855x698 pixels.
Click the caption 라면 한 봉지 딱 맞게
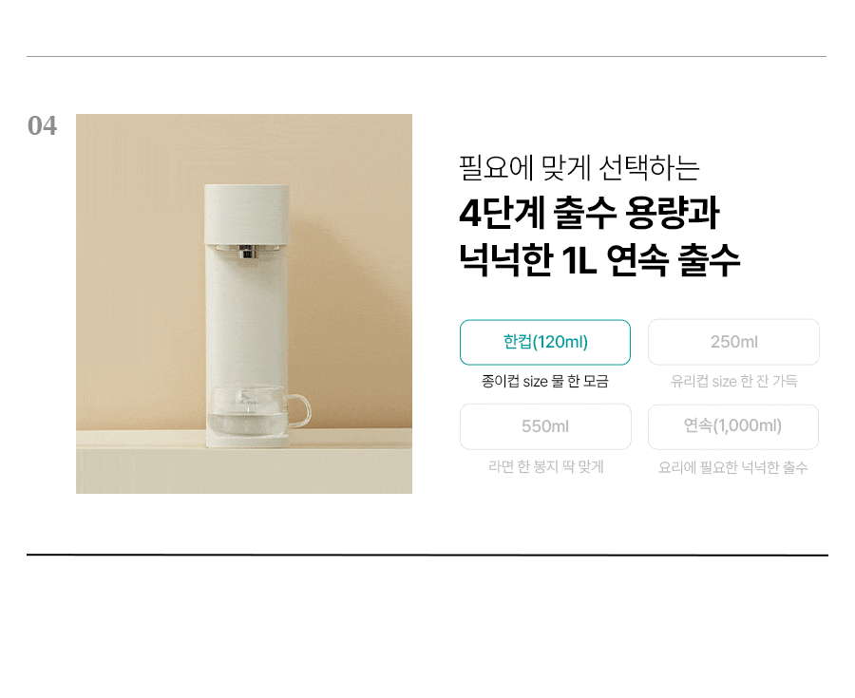[545, 466]
